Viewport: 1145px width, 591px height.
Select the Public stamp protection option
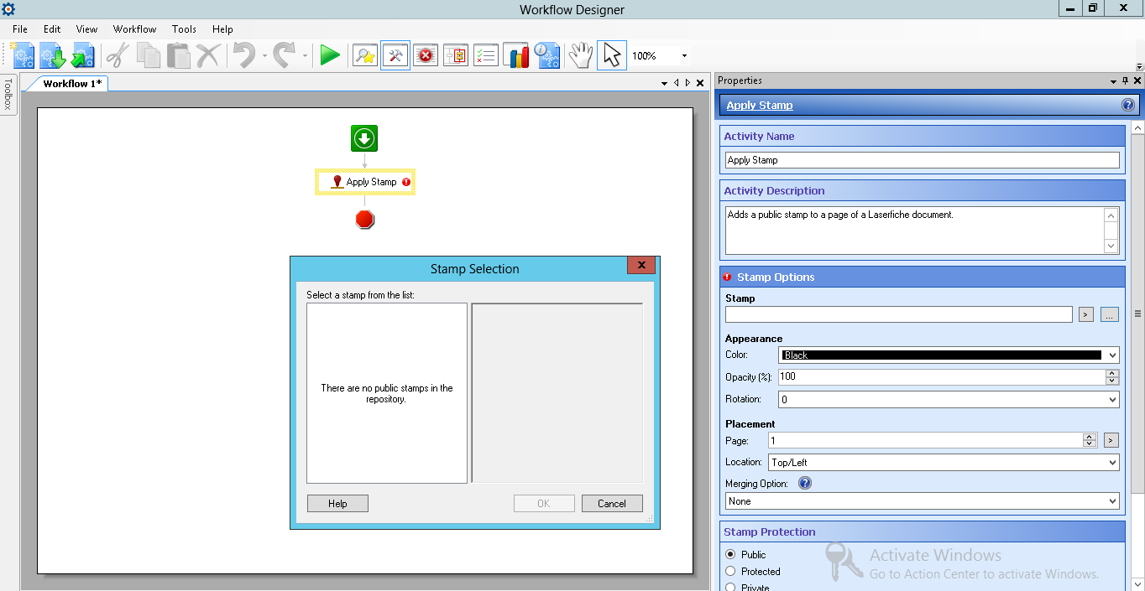click(730, 555)
